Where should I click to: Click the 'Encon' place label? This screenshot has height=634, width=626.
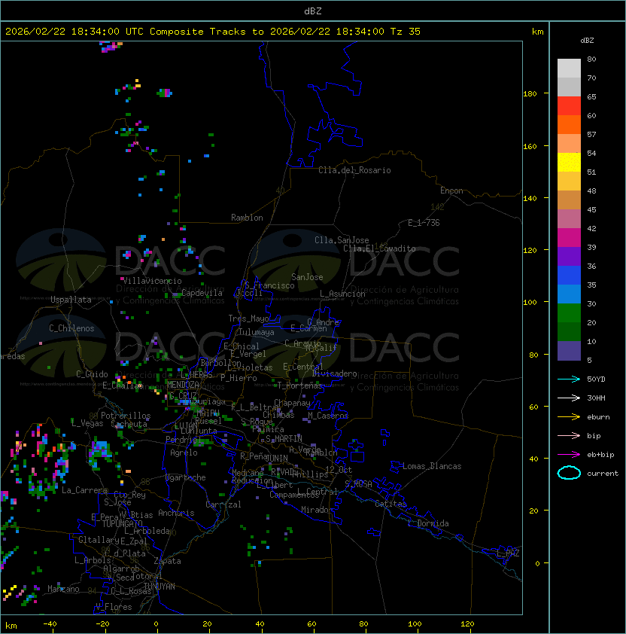(451, 191)
